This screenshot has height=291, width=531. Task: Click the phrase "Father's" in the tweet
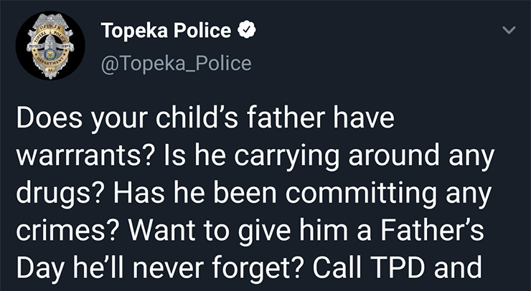pos(432,231)
